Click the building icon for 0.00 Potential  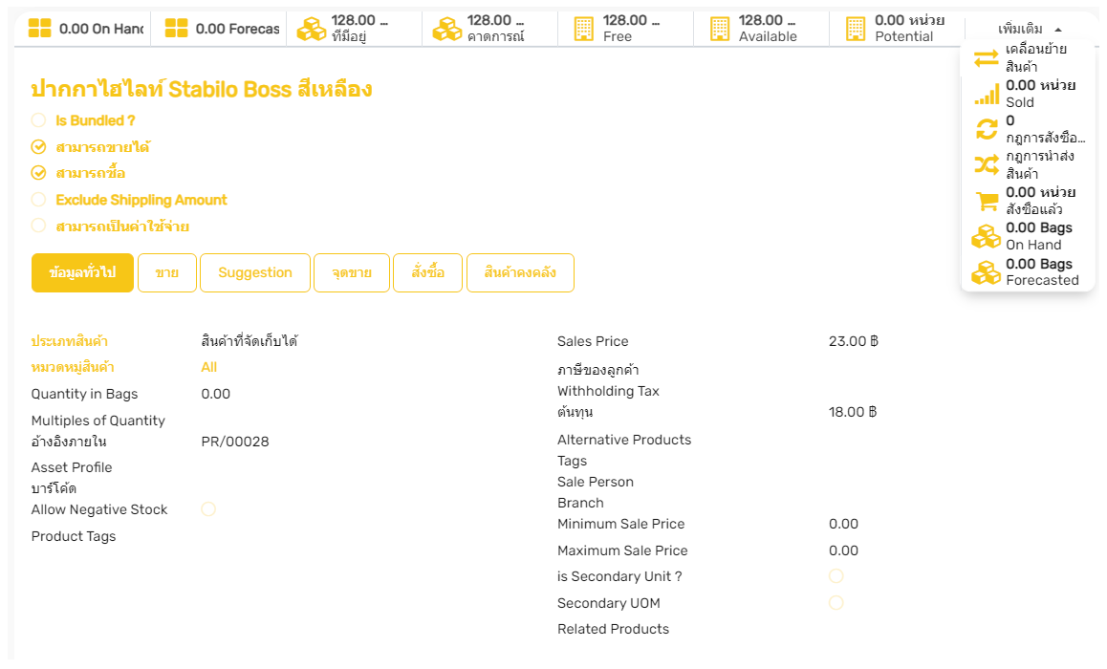pos(856,29)
